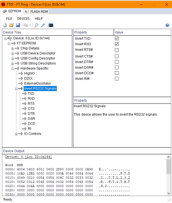This screenshot has width=172, height=203.
Task: Expand the USB Config Descriptor node
Action: click(x=13, y=59)
